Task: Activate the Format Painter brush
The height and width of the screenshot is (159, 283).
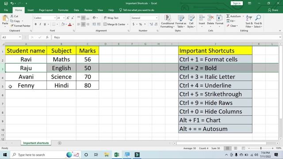Action: click(12, 26)
